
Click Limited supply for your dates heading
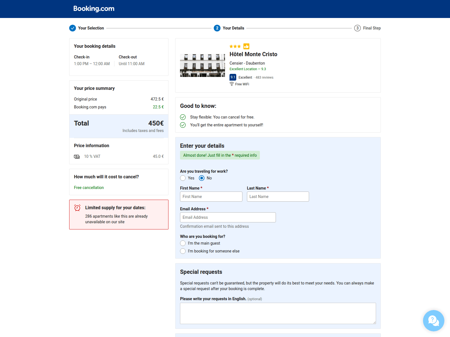tap(115, 208)
